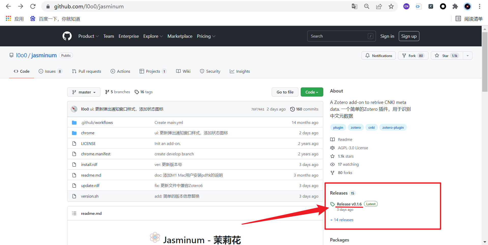This screenshot has height=245, width=488.
Task: Open the browser extensions puzzle icon
Action: tap(455, 6)
